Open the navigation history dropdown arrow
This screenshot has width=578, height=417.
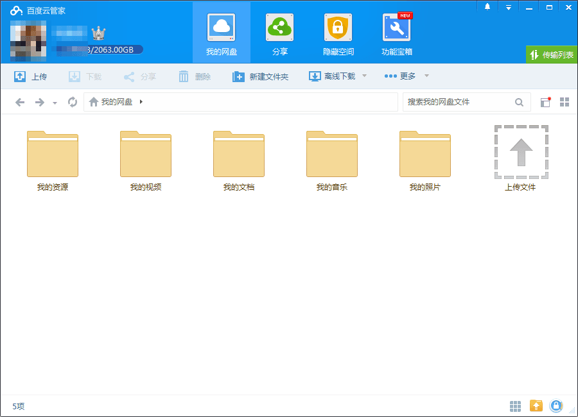[x=55, y=101]
